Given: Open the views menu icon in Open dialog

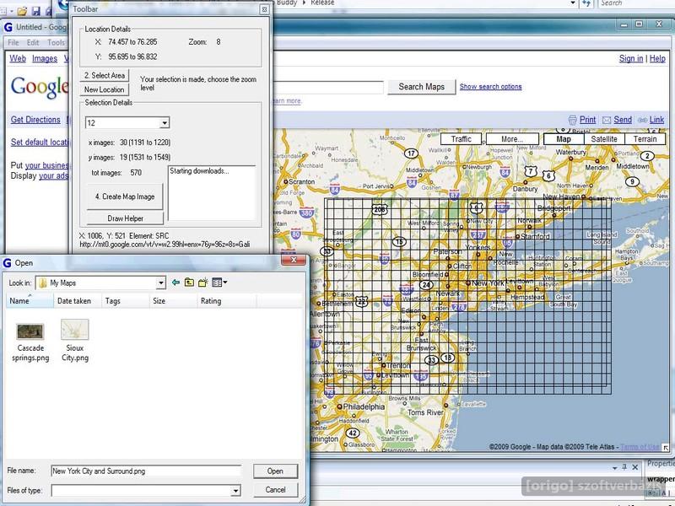Looking at the screenshot, I should [x=219, y=283].
